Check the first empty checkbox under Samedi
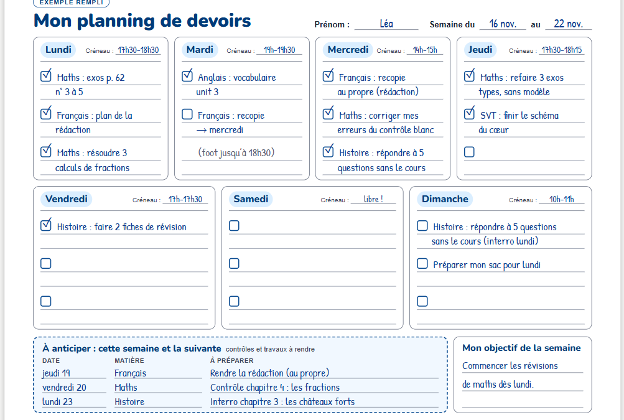Viewport: 624px width, 420px height. (234, 226)
